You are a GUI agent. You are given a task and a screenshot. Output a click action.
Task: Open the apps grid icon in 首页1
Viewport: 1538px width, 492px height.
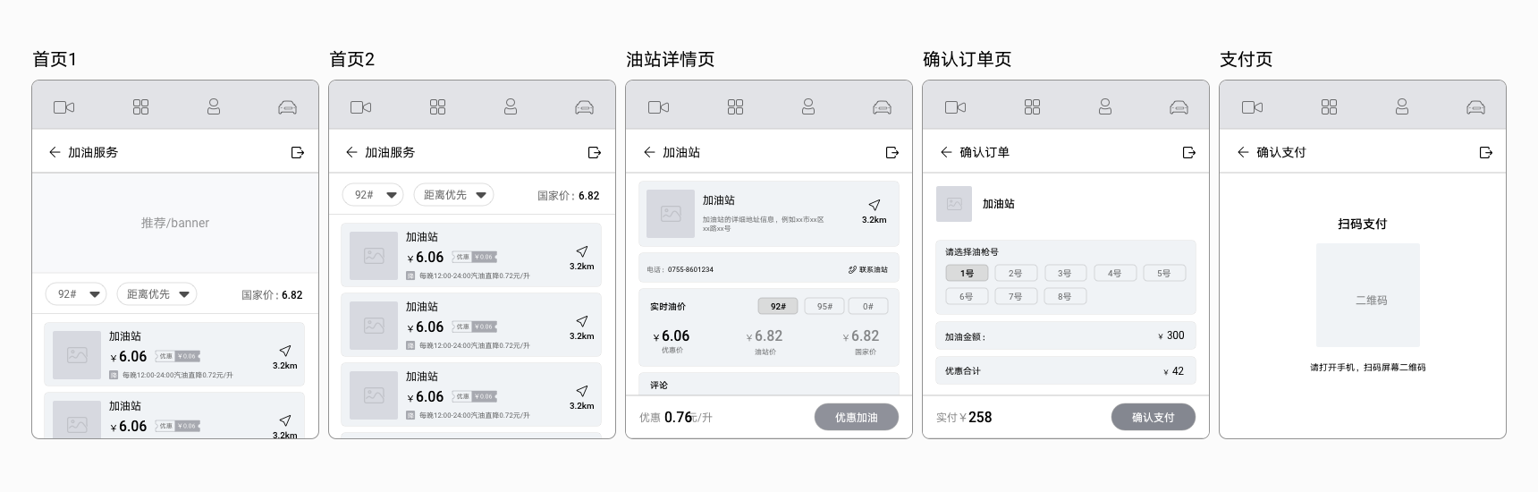140,107
